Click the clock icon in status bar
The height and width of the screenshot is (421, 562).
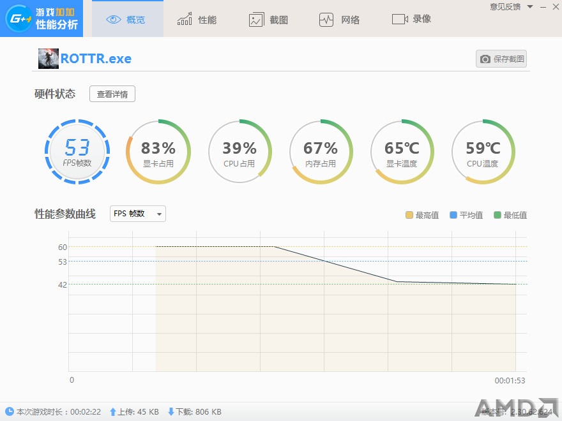[9, 411]
